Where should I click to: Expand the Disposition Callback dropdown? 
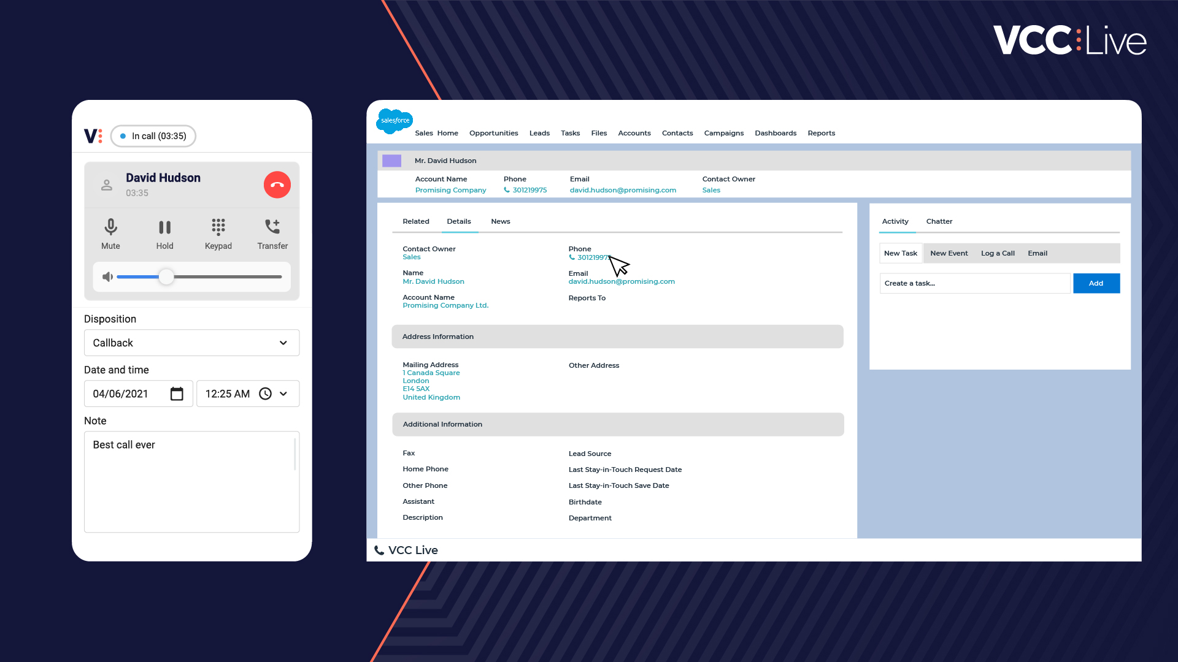pos(283,343)
